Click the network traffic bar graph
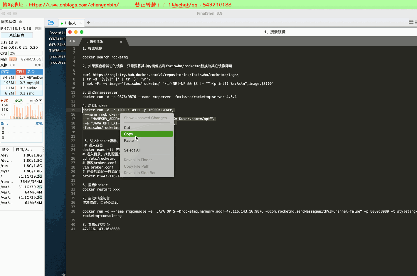This screenshot has height=276, width=417. tap(26, 111)
